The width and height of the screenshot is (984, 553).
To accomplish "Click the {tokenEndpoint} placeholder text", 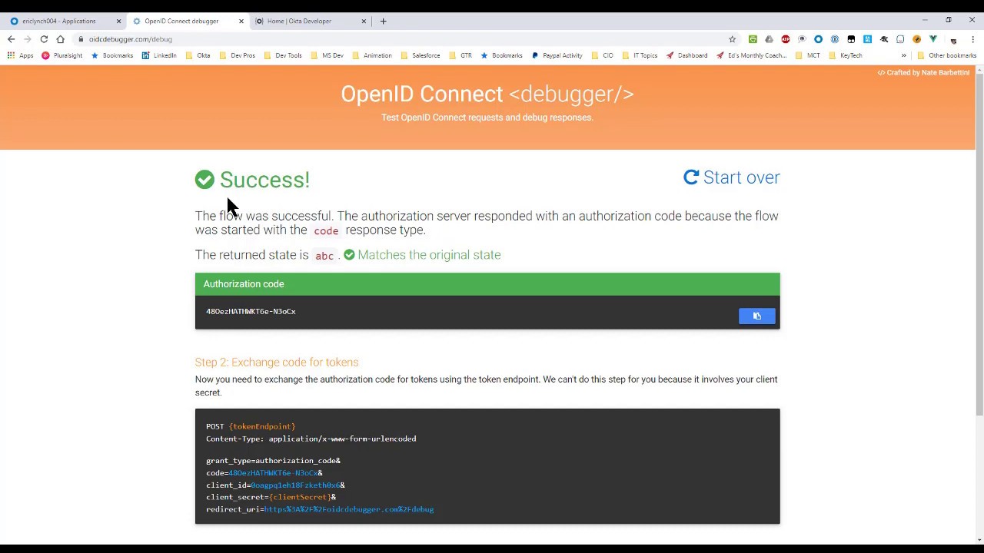I will click(x=262, y=426).
